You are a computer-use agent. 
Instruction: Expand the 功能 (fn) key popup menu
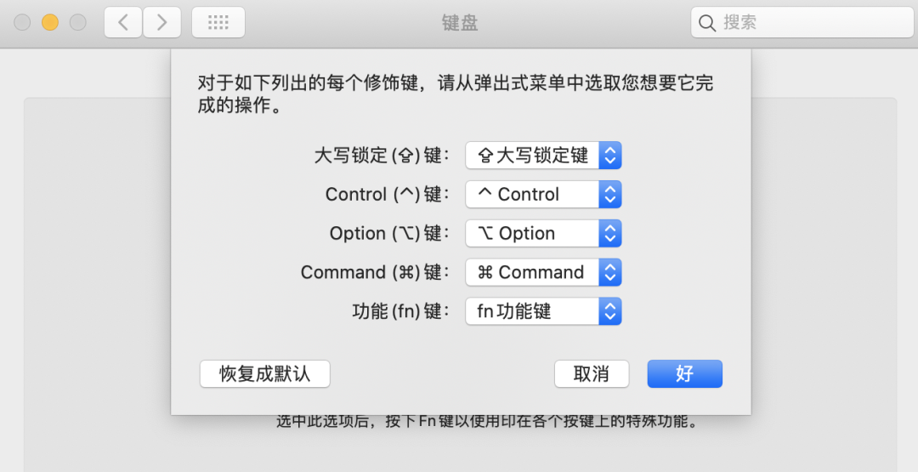(x=533, y=312)
